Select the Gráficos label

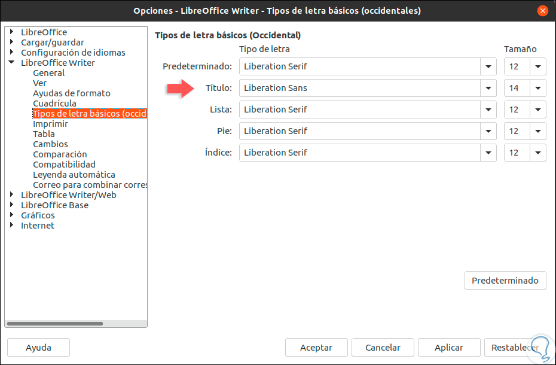[x=38, y=215]
